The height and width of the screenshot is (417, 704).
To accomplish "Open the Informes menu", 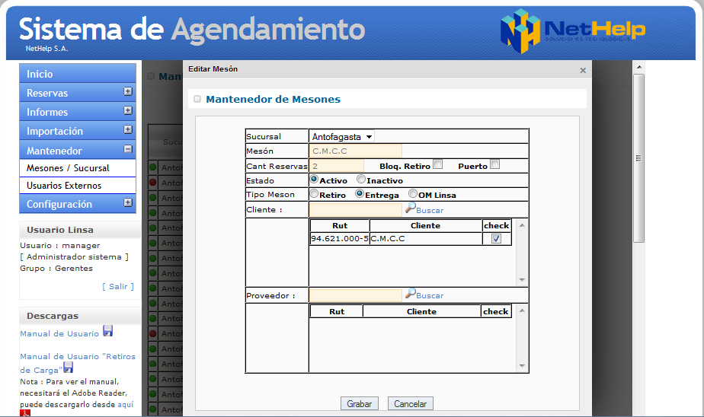I will [78, 112].
